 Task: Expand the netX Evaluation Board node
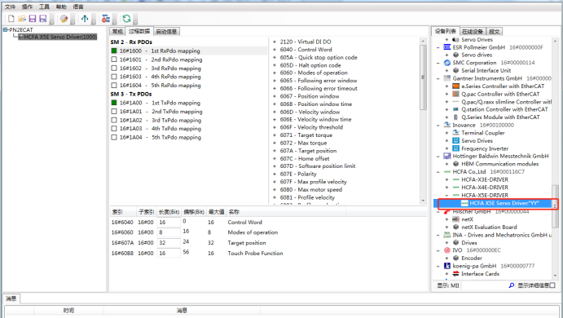(x=446, y=227)
